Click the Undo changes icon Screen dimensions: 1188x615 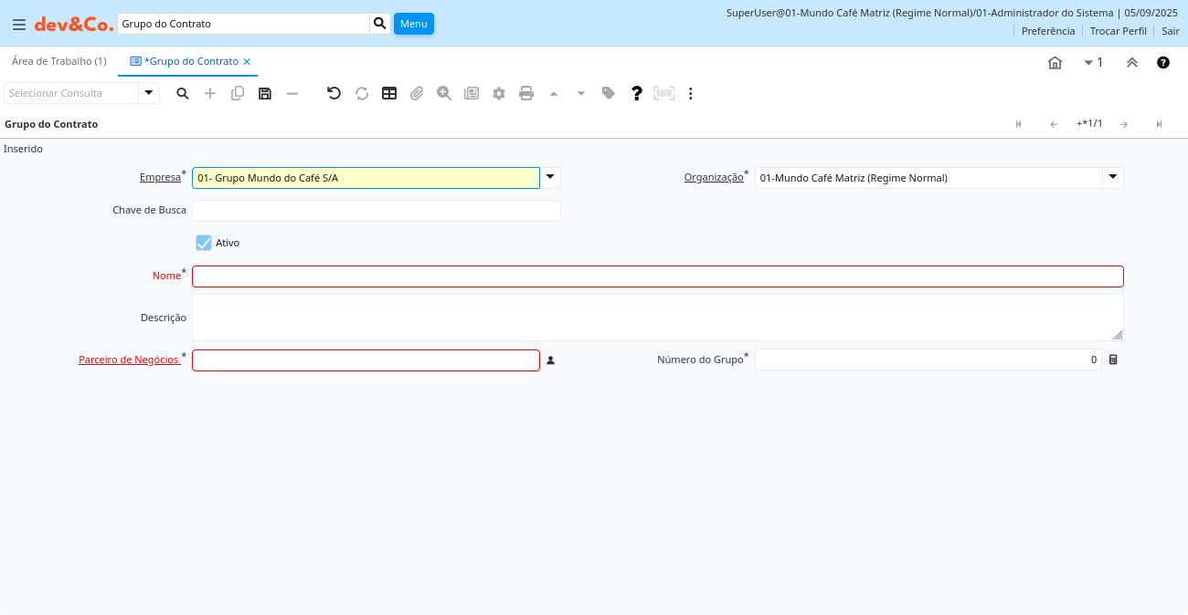point(334,93)
